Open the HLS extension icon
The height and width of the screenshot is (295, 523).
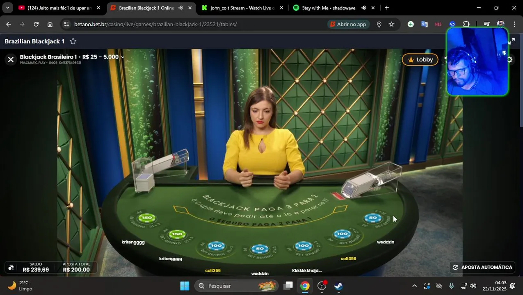pyautogui.click(x=438, y=24)
